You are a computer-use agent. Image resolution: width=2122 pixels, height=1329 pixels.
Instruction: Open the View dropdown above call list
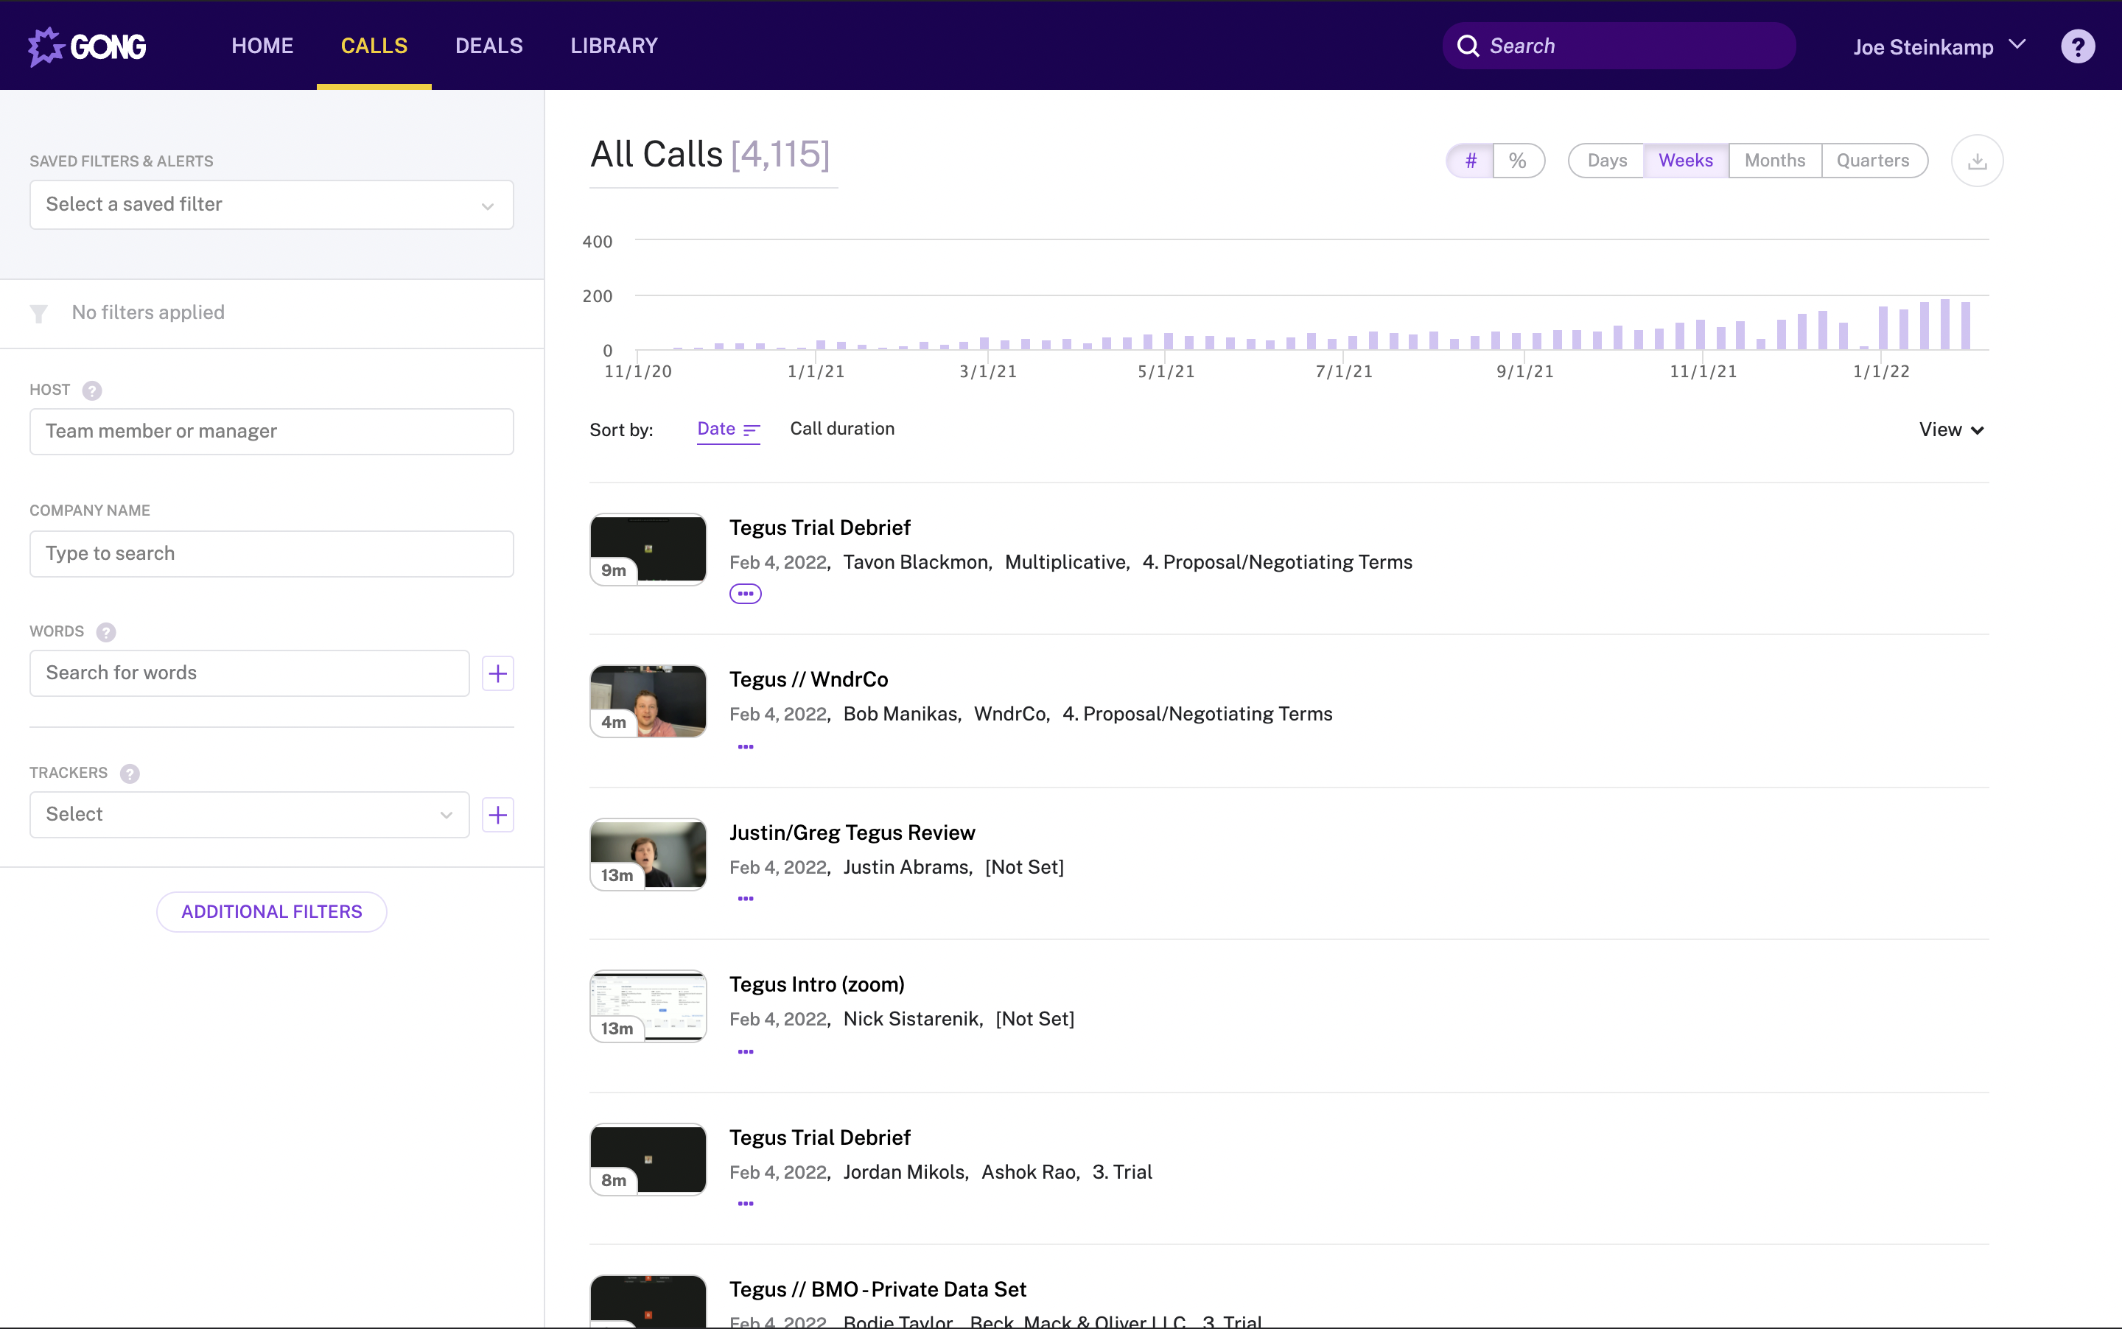click(1950, 429)
